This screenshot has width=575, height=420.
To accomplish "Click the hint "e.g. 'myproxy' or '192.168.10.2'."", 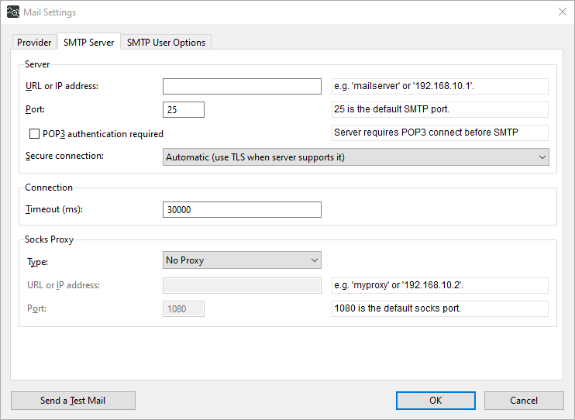I will 398,285.
